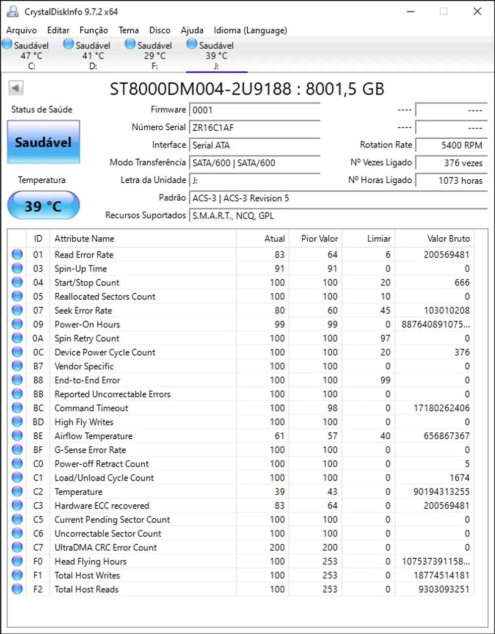Click status orb for Hardware ECC recovered
Screen dimensions: 495x634
(17, 506)
